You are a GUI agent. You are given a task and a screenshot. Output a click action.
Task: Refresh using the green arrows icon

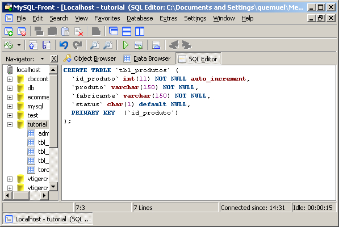pos(9,45)
